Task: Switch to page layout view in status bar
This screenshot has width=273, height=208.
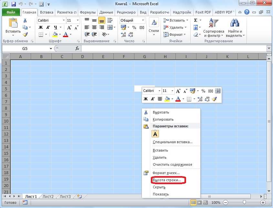Action: 200,203
